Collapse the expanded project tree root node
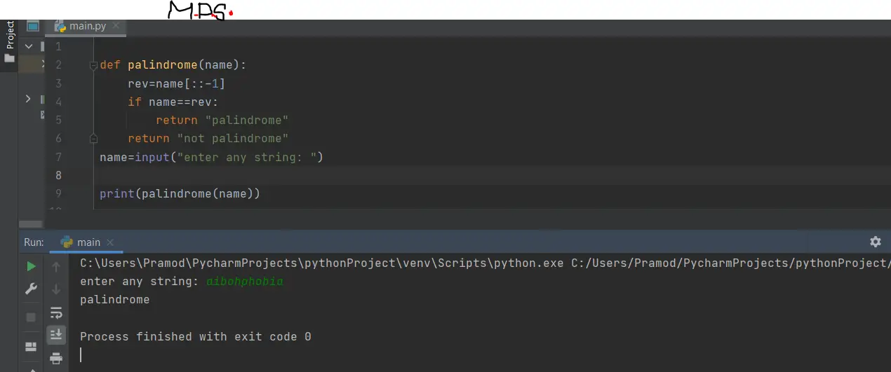Image resolution: width=891 pixels, height=372 pixels. click(x=29, y=46)
